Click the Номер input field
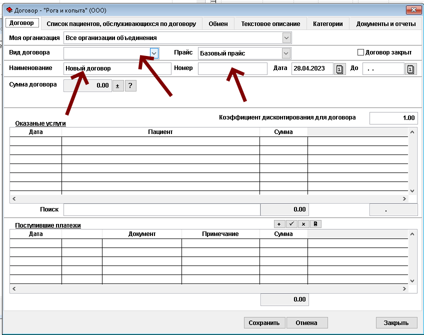The image size is (424, 335). 232,69
